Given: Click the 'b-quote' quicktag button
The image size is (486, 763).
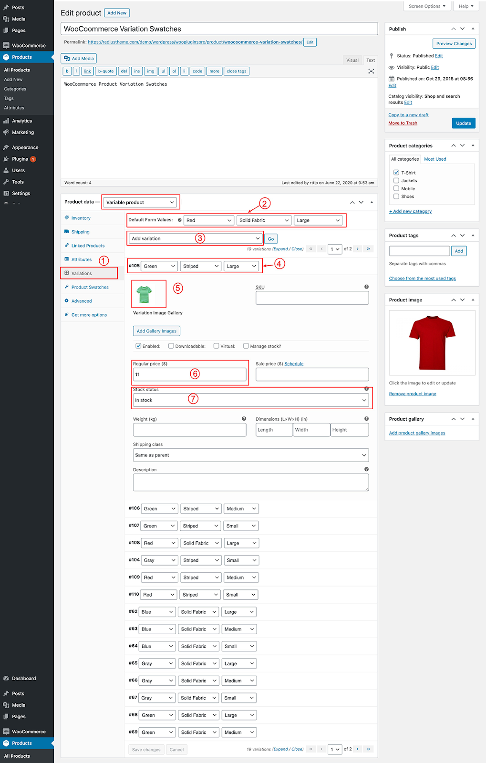Looking at the screenshot, I should point(106,71).
